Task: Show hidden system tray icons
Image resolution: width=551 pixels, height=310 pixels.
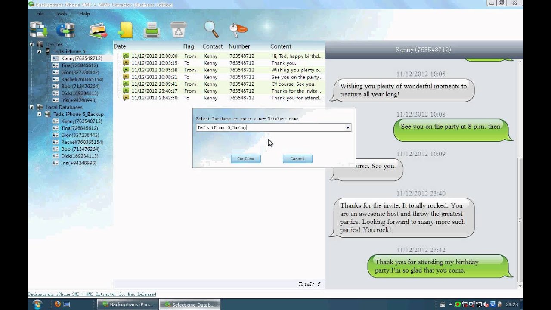Action: tap(450, 304)
